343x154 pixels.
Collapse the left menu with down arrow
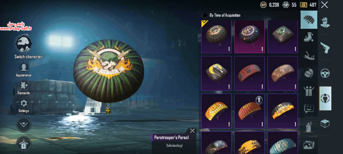24,125
